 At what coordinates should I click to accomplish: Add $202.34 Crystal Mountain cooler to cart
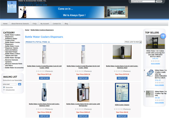[83, 78]
